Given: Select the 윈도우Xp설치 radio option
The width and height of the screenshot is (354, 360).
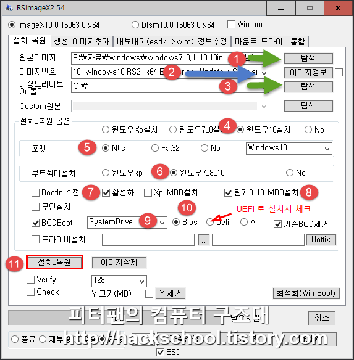Looking at the screenshot, I should [x=106, y=129].
